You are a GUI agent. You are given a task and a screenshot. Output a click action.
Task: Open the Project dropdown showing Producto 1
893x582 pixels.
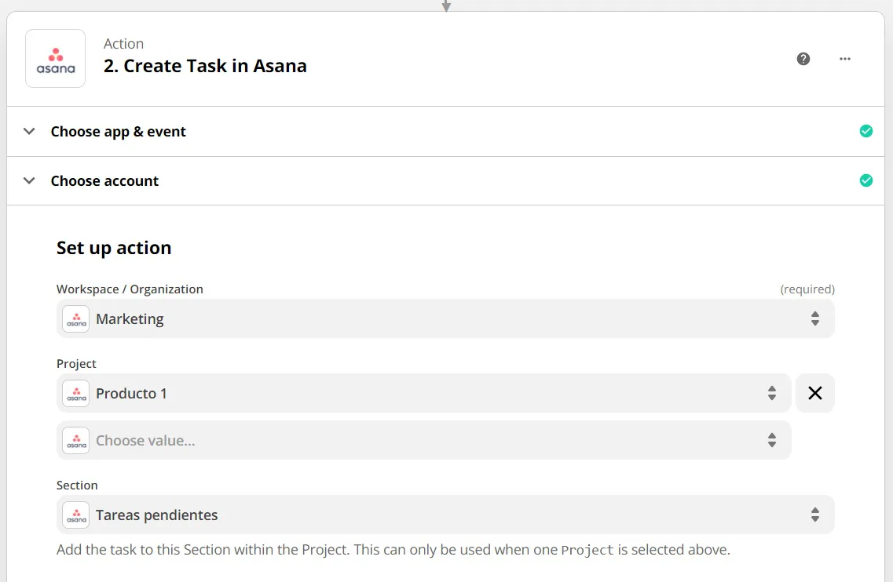click(x=424, y=393)
